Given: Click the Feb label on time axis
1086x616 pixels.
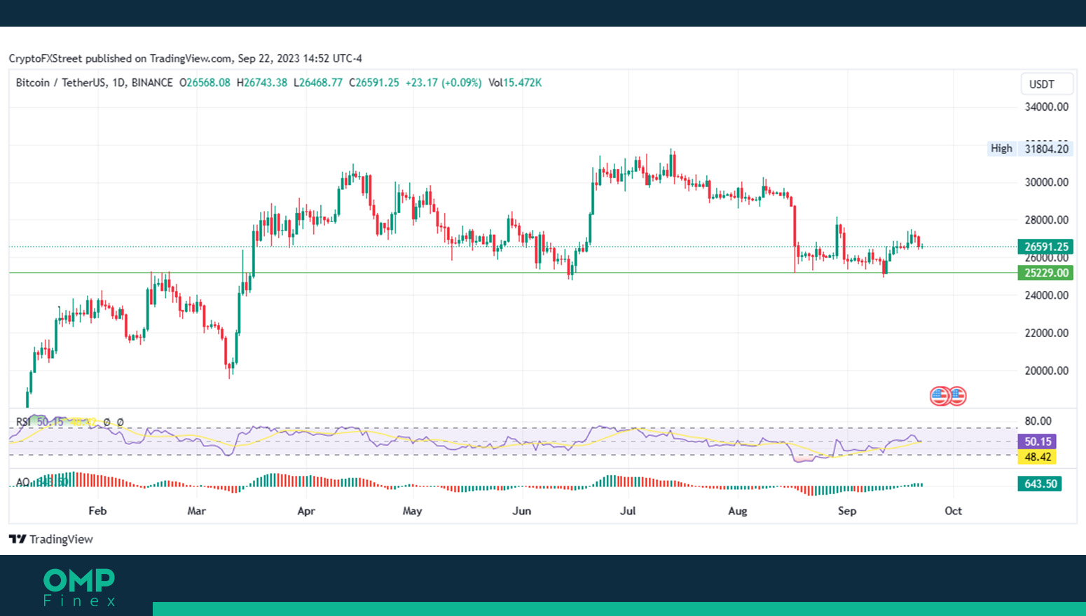Looking at the screenshot, I should pos(97,511).
